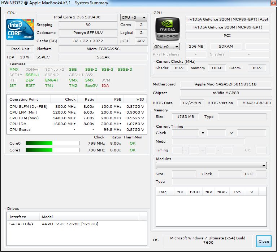Viewport: 277px width, 252px height.
Task: Click the SSSE-3 feature flag
Action: coord(125,69)
